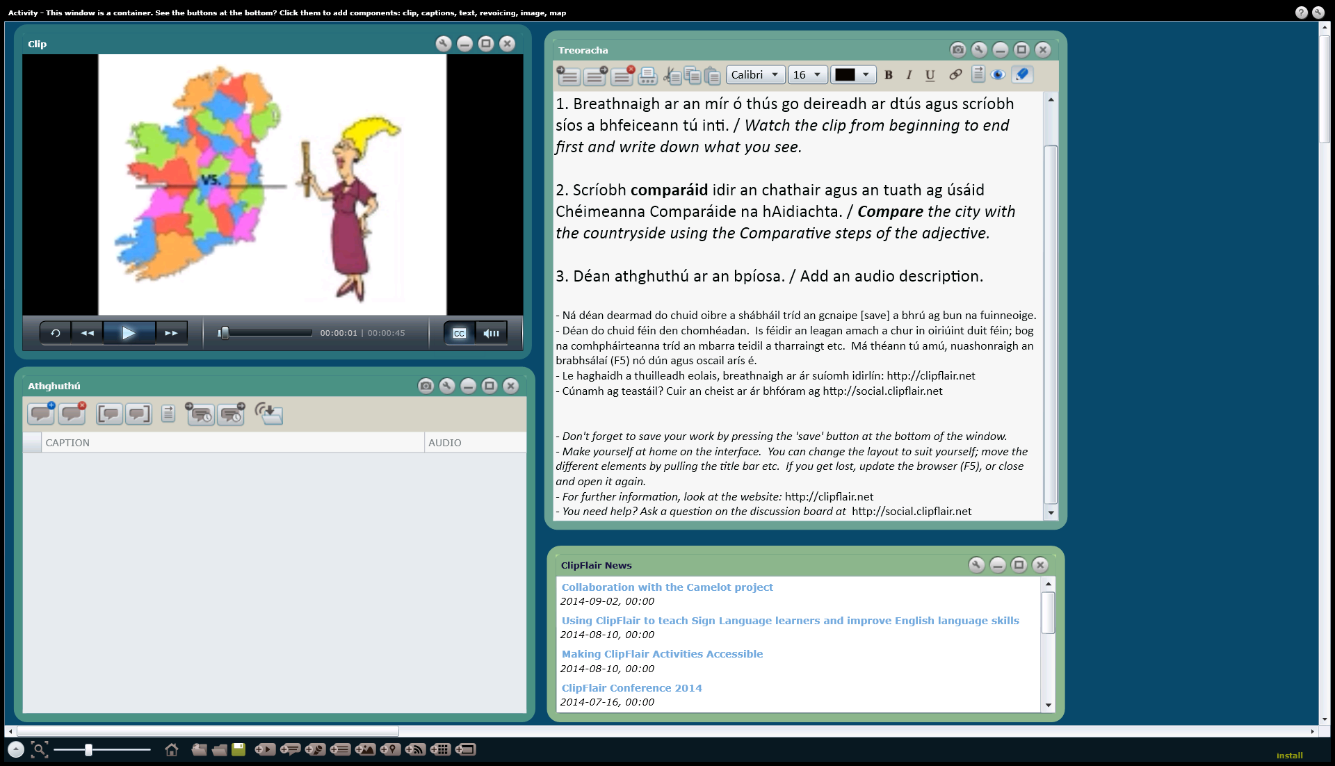Add a clip component
Screen dimensions: 1335x766
click(265, 749)
